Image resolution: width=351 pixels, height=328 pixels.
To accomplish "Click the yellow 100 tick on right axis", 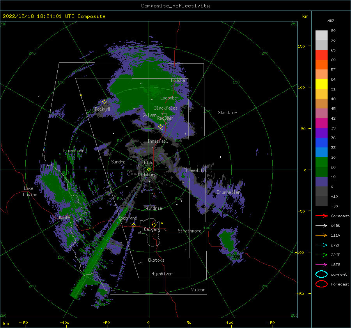I will tap(301, 87).
